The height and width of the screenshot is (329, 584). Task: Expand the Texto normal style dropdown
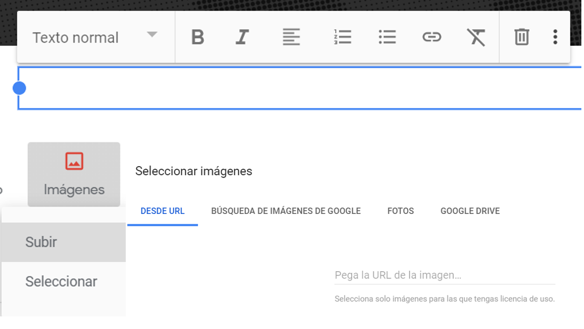tap(95, 37)
